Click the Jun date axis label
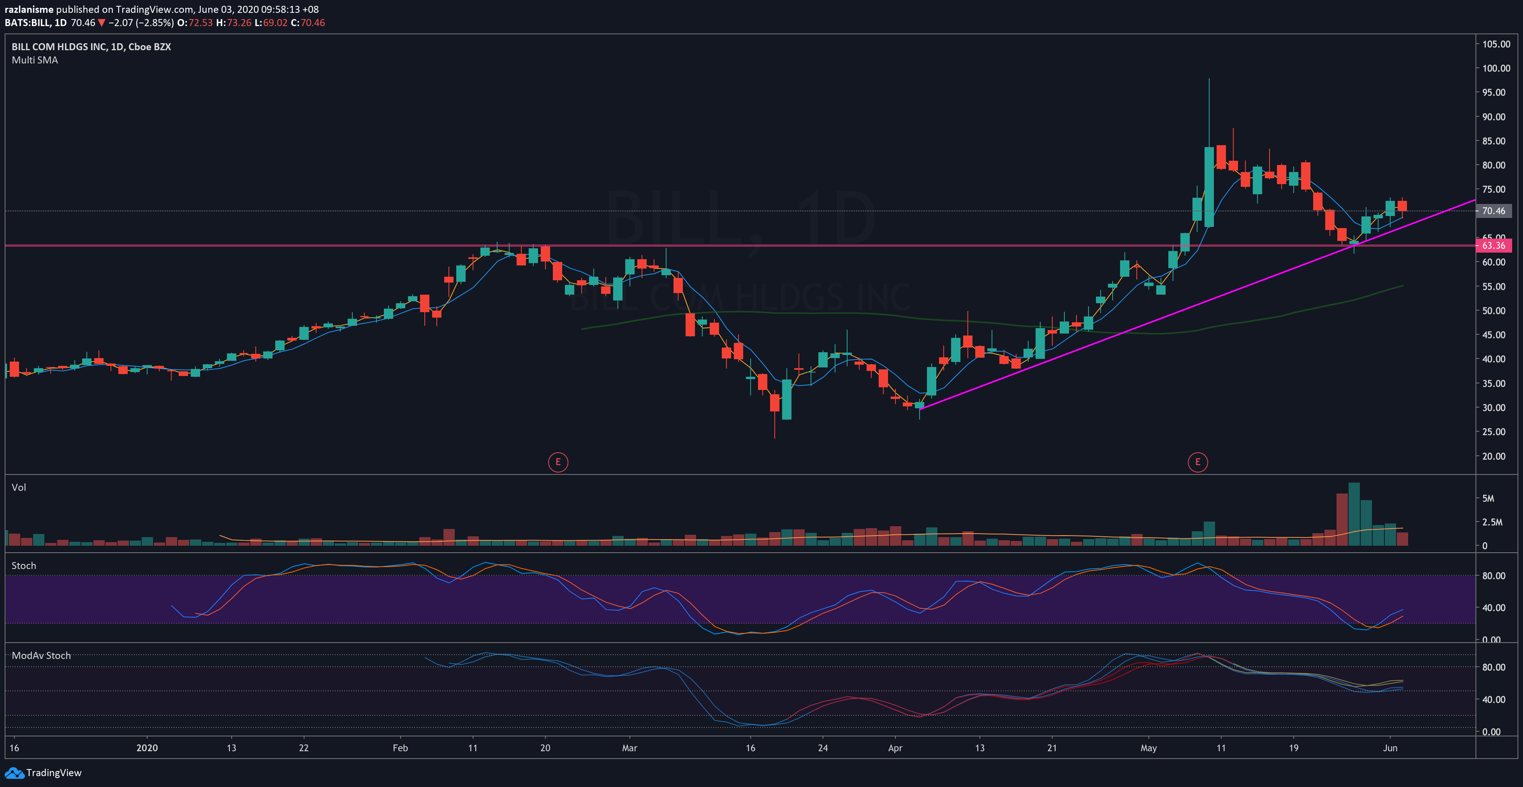Screen dimensions: 1523x787 click(x=1391, y=748)
